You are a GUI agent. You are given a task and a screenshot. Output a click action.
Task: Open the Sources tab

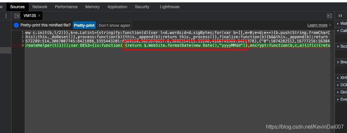18,7
